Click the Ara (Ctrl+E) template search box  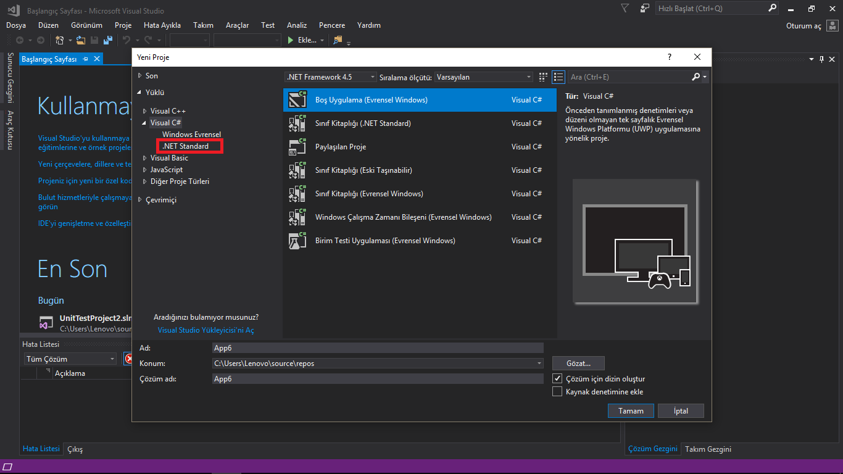point(628,77)
